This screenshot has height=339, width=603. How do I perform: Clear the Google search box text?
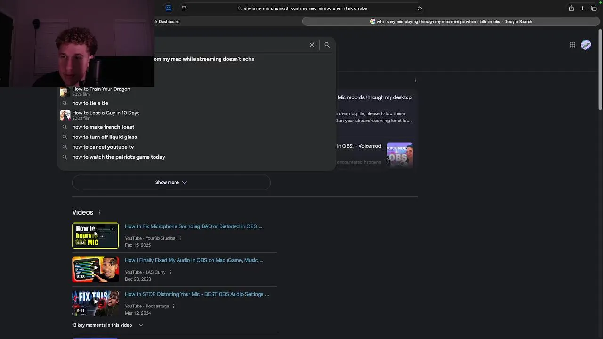click(x=312, y=45)
